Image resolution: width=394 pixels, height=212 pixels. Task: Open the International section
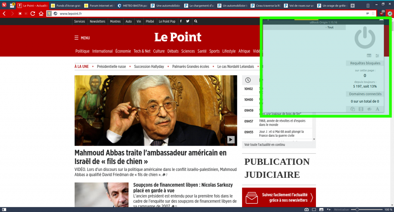tap(102, 51)
